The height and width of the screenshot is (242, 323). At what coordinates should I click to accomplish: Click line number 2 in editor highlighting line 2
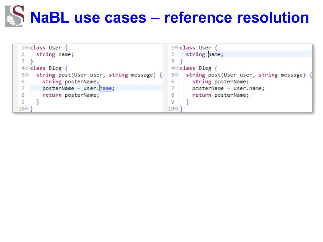coord(173,54)
